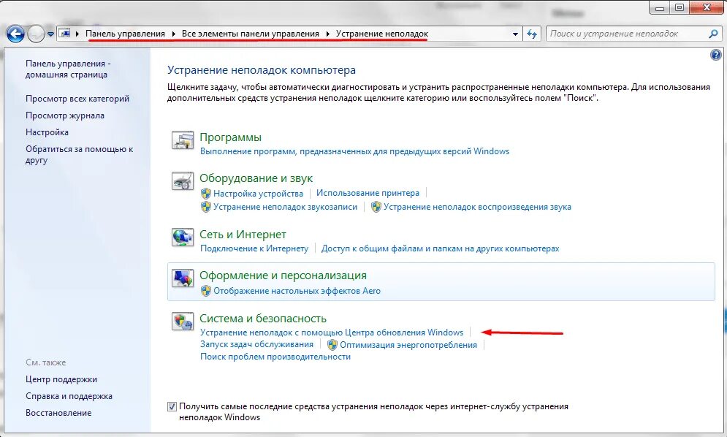
Task: Click shield icon next to Настройка устройства
Action: point(206,194)
